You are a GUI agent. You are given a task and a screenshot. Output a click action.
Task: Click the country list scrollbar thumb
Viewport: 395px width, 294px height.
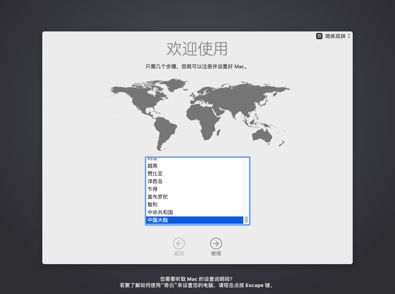click(x=246, y=220)
